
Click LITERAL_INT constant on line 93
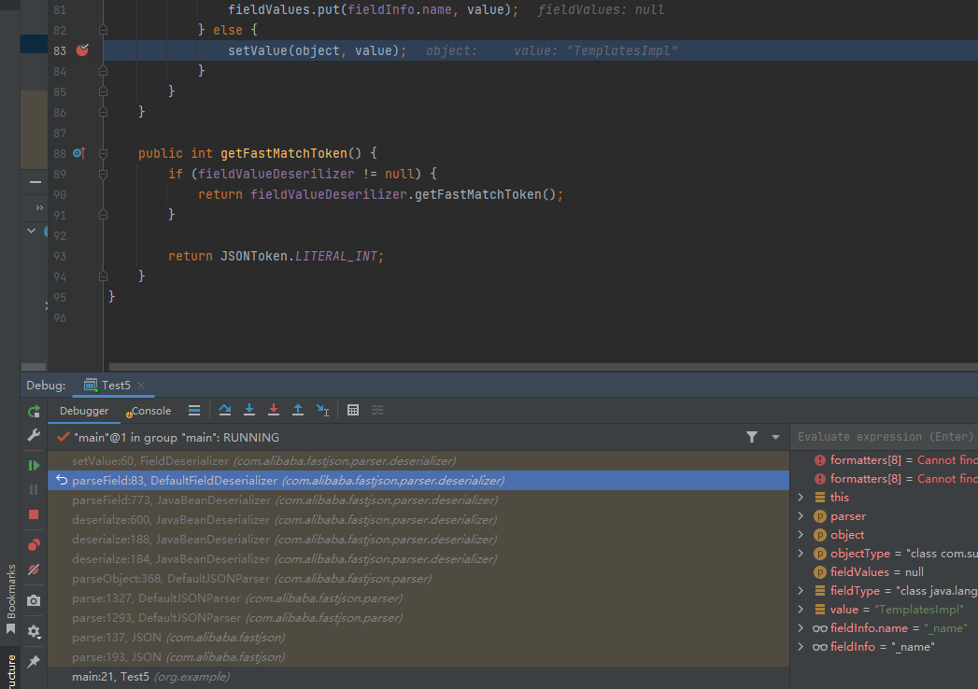pos(336,256)
